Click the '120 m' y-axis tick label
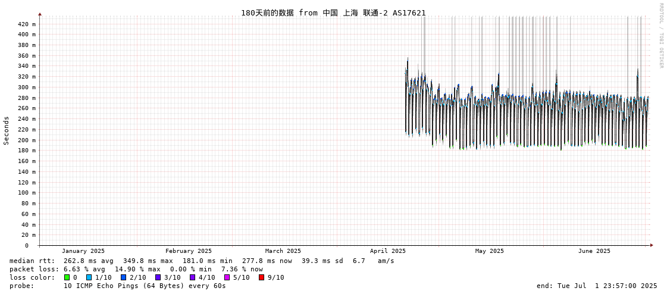The height and width of the screenshot is (294, 667). coord(27,182)
